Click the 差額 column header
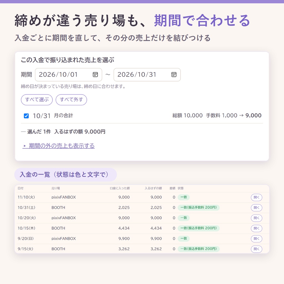The width and height of the screenshot is (284, 284). click(x=172, y=188)
